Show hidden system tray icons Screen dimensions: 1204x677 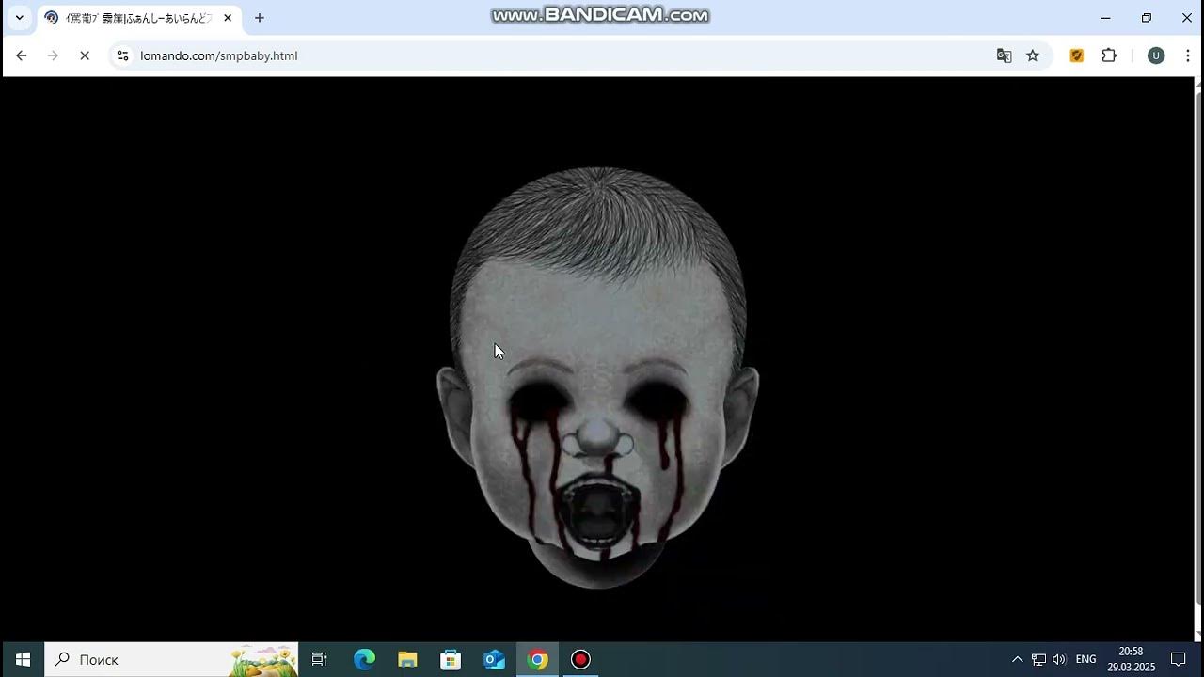coord(1017,659)
